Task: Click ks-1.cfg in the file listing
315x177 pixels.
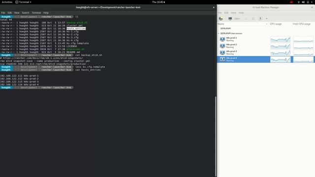Action: (x=72, y=31)
